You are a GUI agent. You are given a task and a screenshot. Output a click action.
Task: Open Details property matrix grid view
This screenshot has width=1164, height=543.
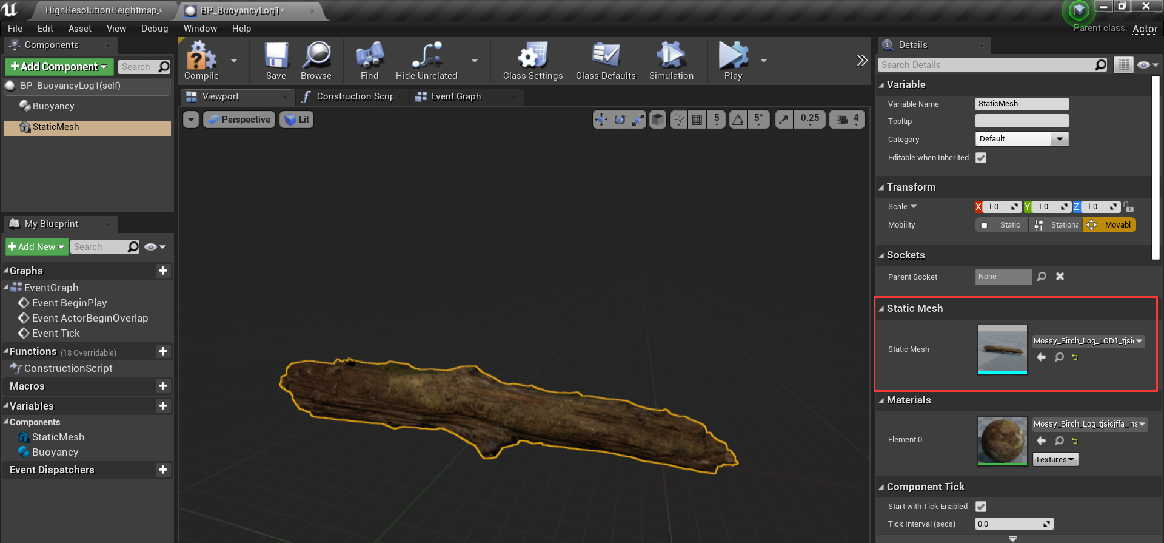(1123, 65)
